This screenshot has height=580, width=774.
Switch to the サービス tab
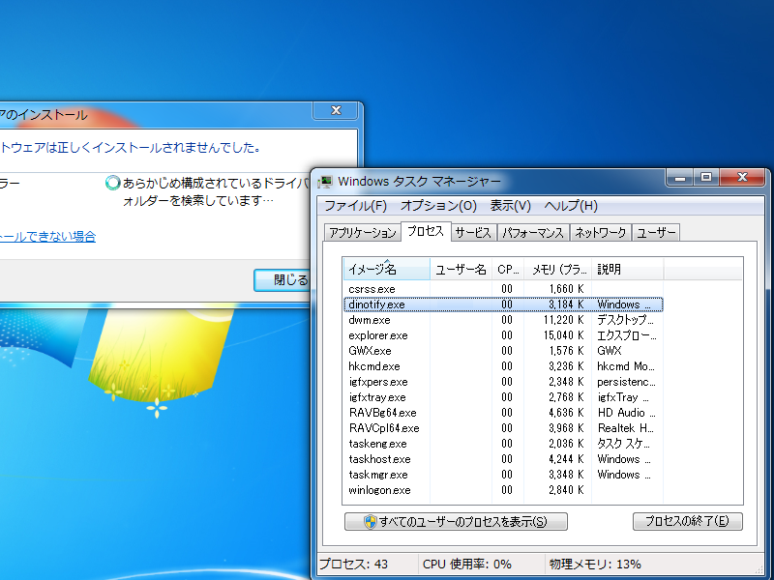(472, 233)
